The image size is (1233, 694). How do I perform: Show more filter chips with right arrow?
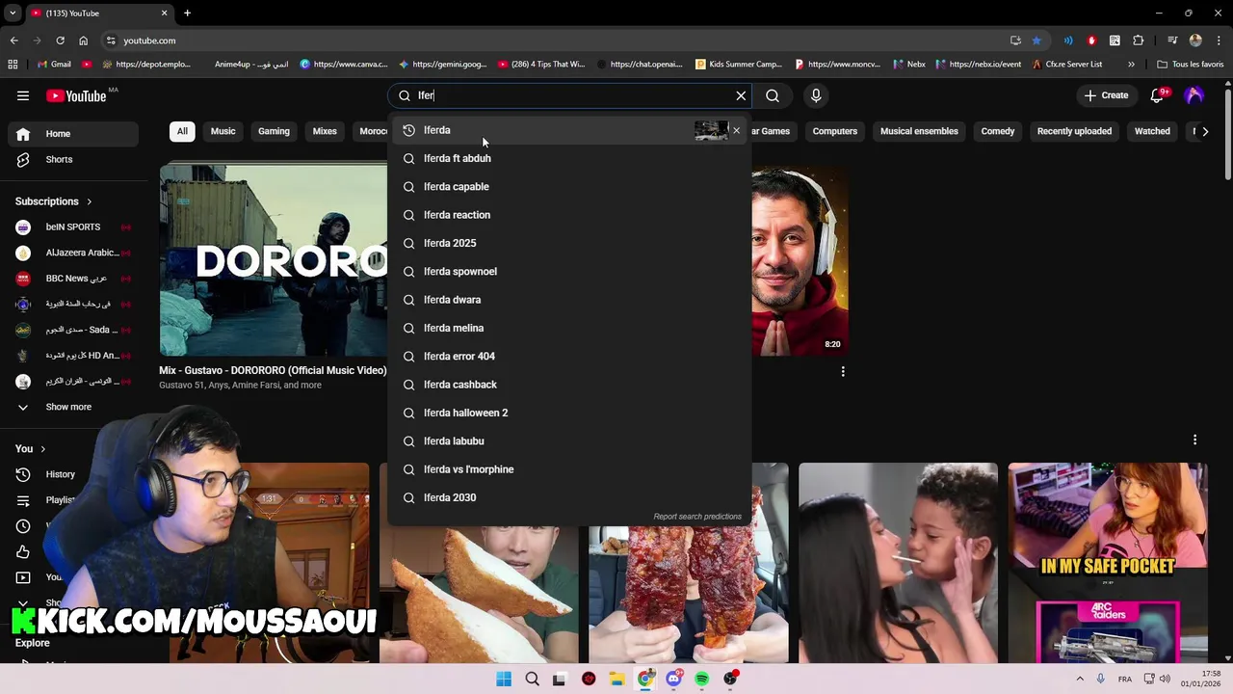click(1205, 131)
